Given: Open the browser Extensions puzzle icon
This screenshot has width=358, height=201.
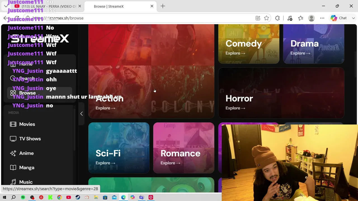Looking at the screenshot, I should pos(277,18).
